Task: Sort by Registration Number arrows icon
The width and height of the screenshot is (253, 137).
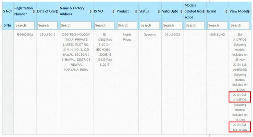Action: [x=34, y=11]
